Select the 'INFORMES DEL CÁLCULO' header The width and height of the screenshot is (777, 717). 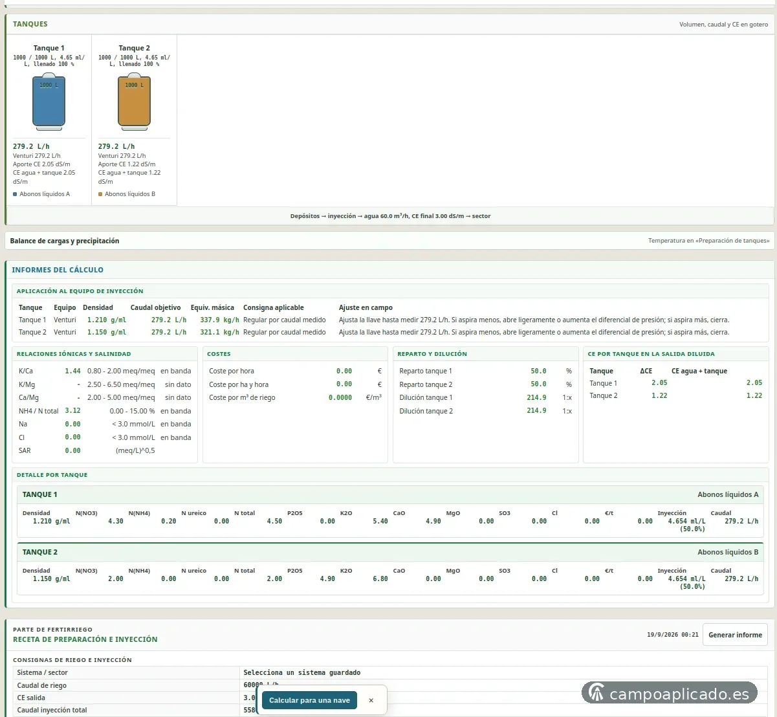(x=58, y=270)
